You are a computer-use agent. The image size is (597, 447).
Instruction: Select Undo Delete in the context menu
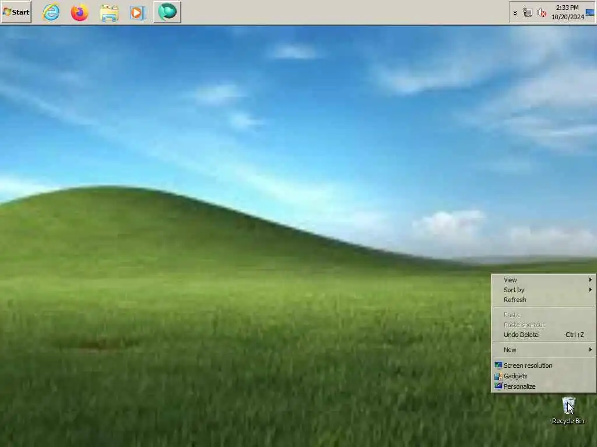pyautogui.click(x=543, y=335)
